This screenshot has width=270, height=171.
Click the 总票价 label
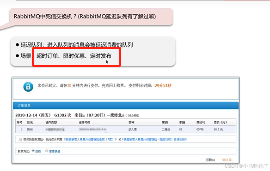(x=210, y=160)
